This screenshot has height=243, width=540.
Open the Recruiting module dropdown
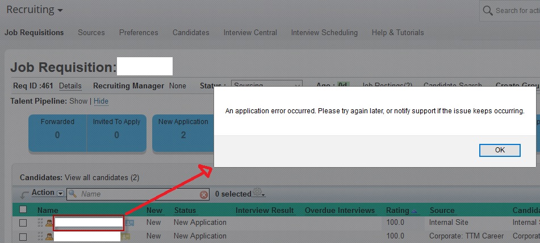coord(35,10)
